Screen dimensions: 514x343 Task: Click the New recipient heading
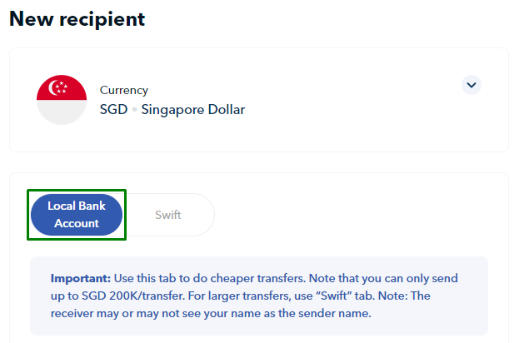[77, 19]
